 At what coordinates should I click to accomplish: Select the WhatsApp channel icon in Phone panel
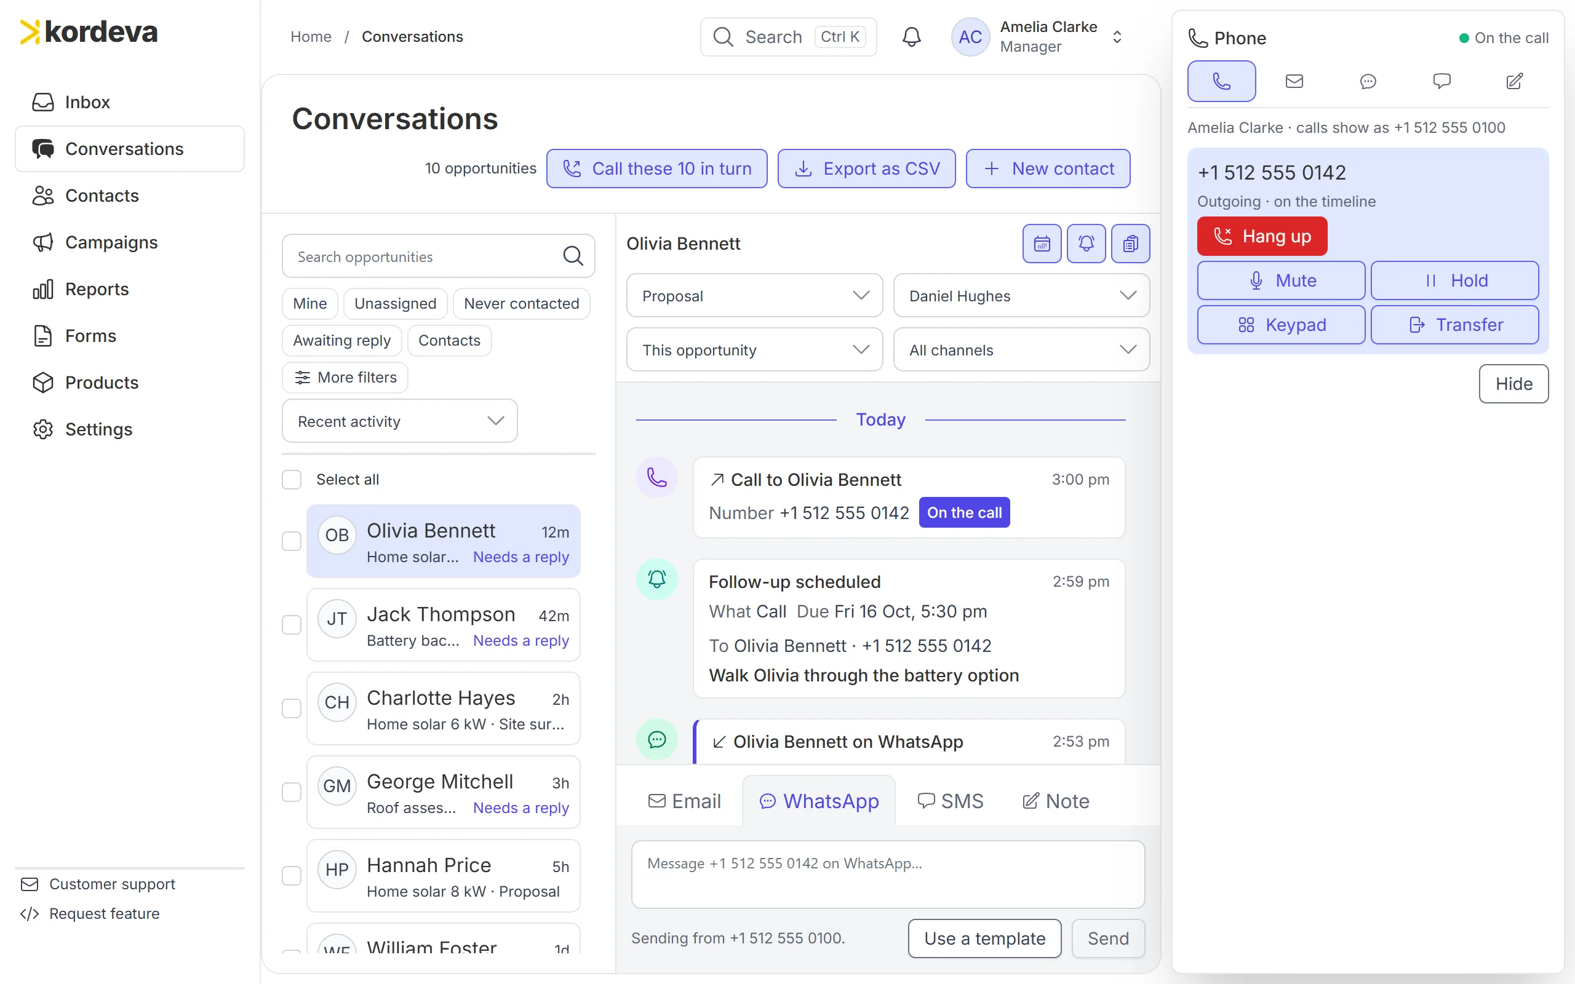coord(1368,81)
